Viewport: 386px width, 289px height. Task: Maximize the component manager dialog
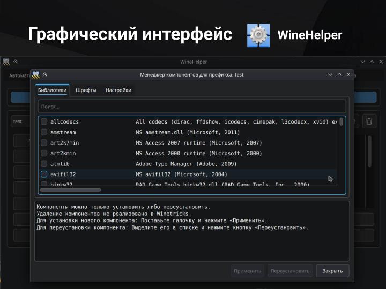tap(339, 74)
